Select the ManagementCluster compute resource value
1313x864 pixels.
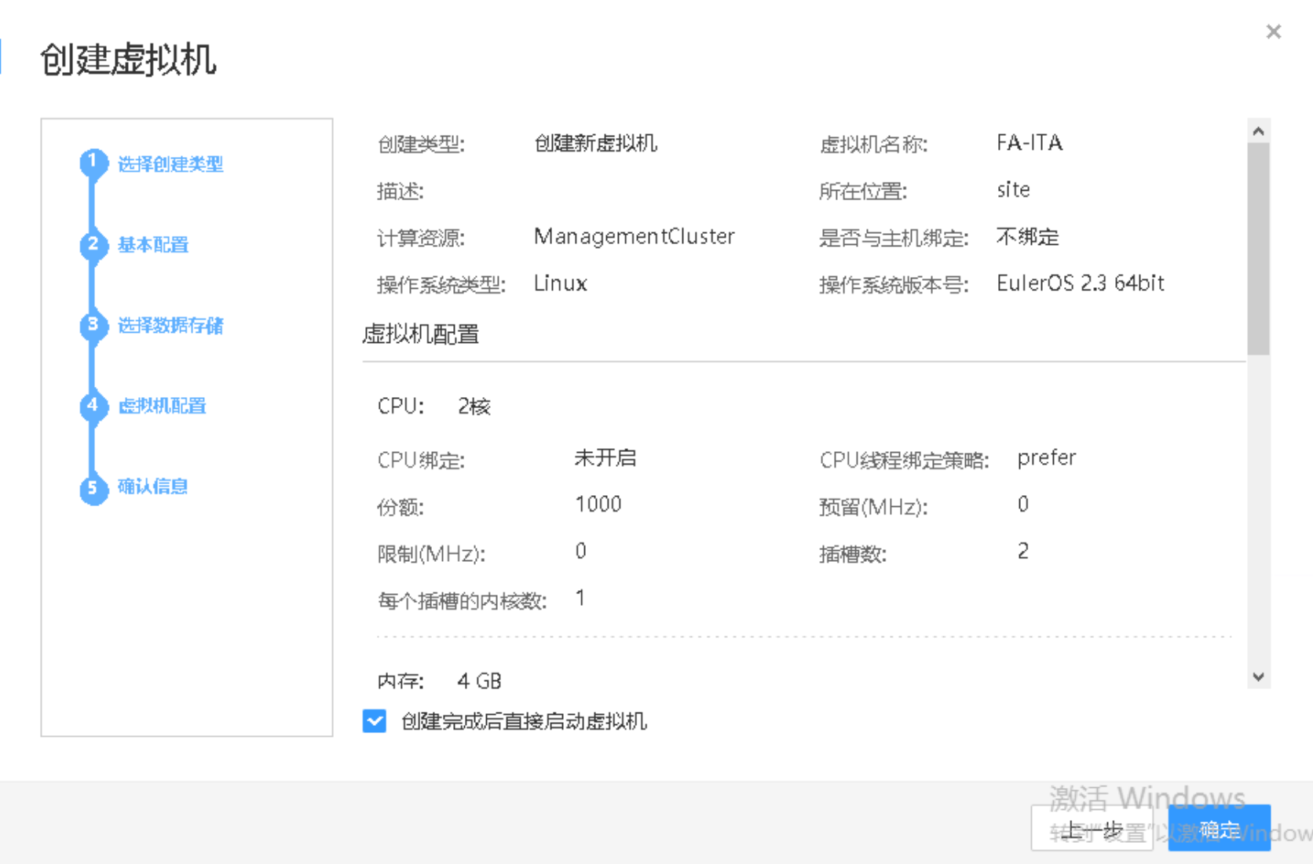coord(634,236)
